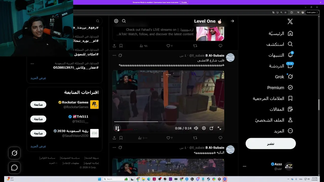Open Windows Start menu
This screenshot has height=182, width=324.
point(99,179)
